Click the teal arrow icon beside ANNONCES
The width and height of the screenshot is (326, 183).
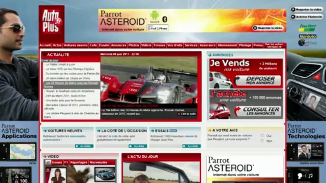pyautogui.click(x=210, y=55)
